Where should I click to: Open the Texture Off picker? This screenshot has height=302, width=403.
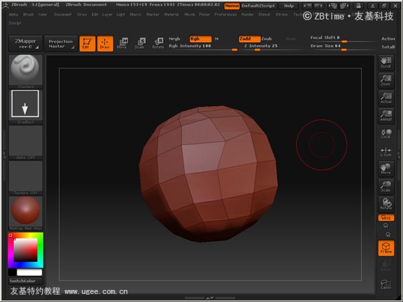pyautogui.click(x=26, y=177)
